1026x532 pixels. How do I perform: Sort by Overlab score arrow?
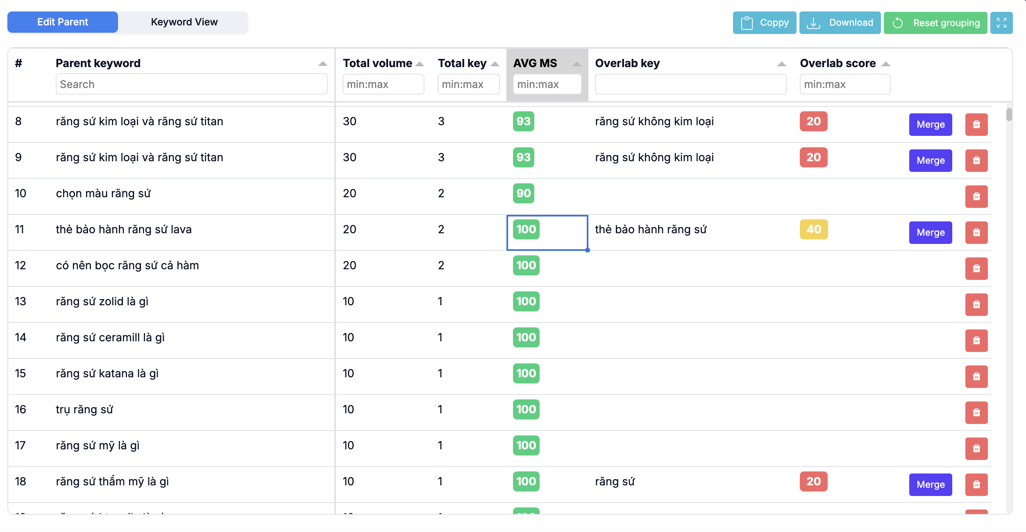885,63
